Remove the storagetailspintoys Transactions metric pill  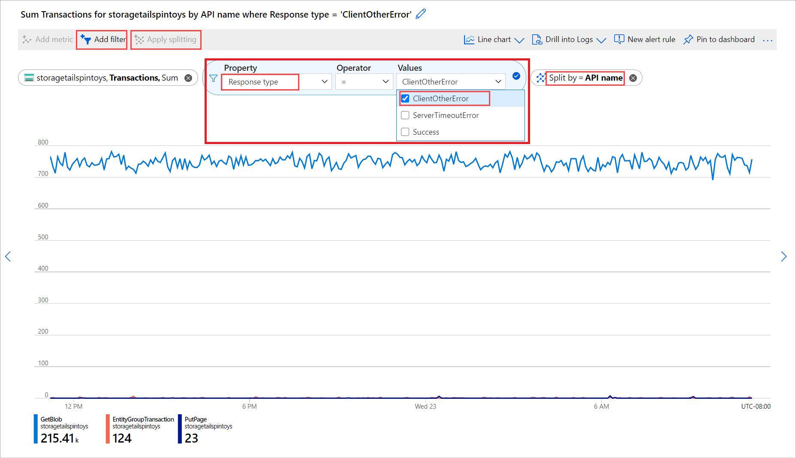coord(188,78)
